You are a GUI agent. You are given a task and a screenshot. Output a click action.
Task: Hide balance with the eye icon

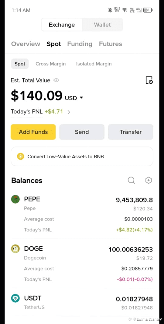point(56,80)
